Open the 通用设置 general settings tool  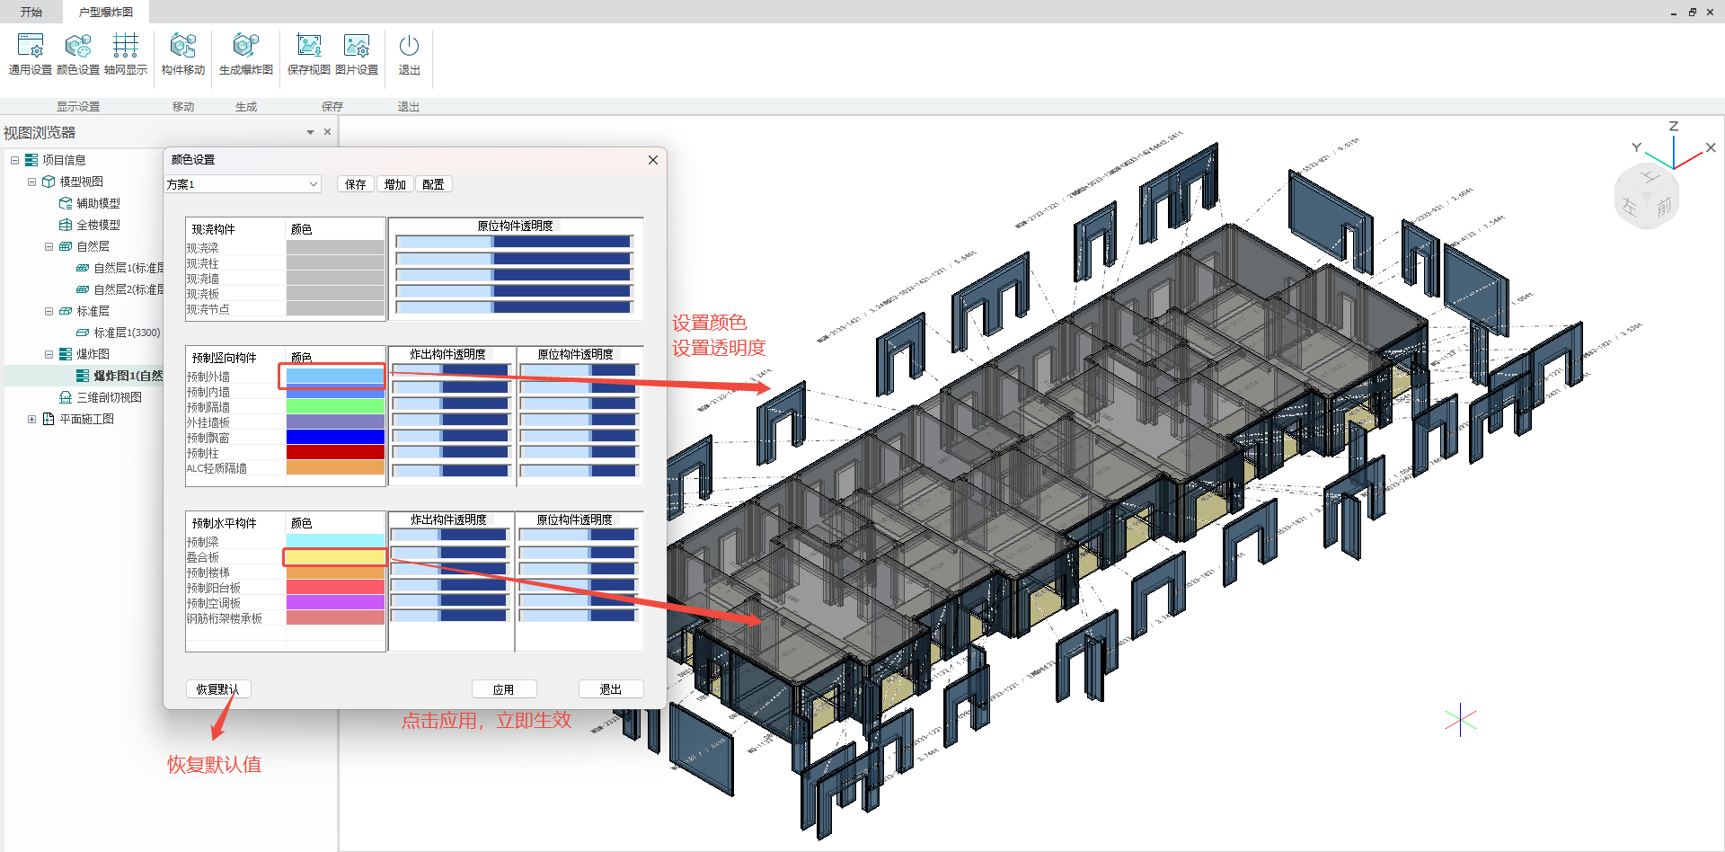pyautogui.click(x=31, y=54)
